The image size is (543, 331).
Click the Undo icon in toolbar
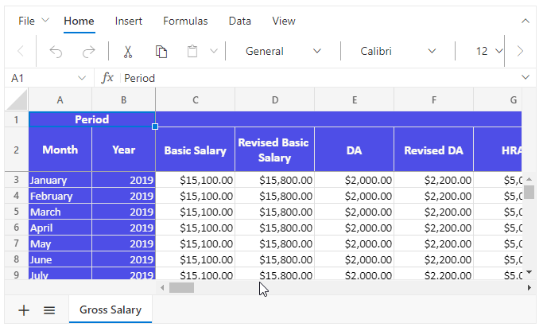(x=56, y=52)
